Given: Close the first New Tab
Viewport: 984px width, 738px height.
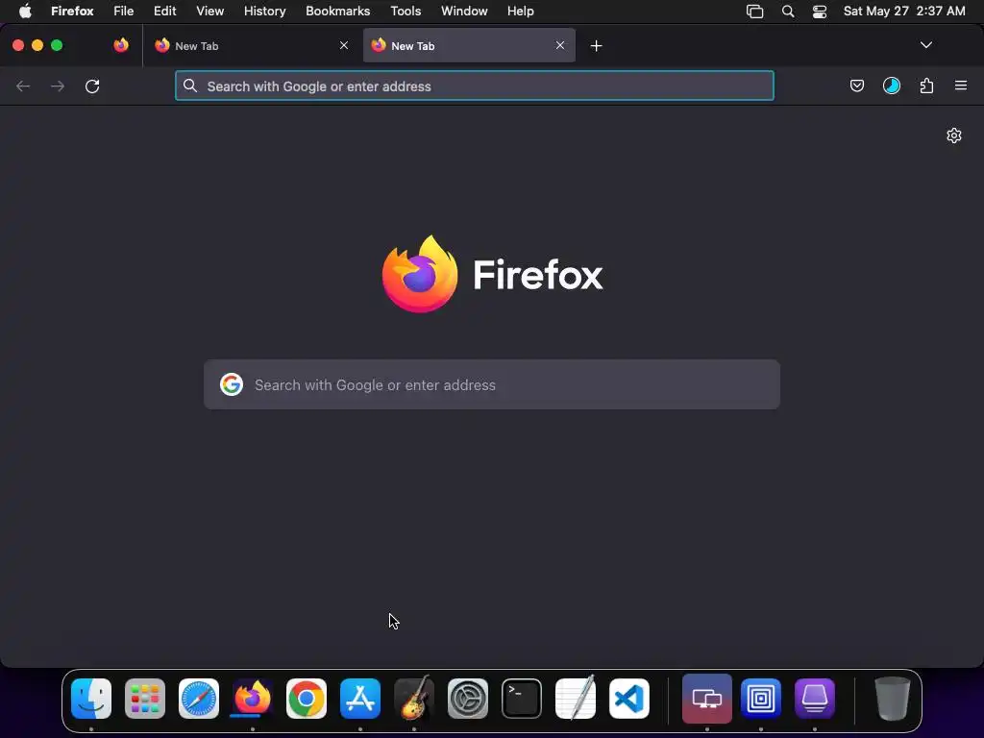Looking at the screenshot, I should click(344, 45).
